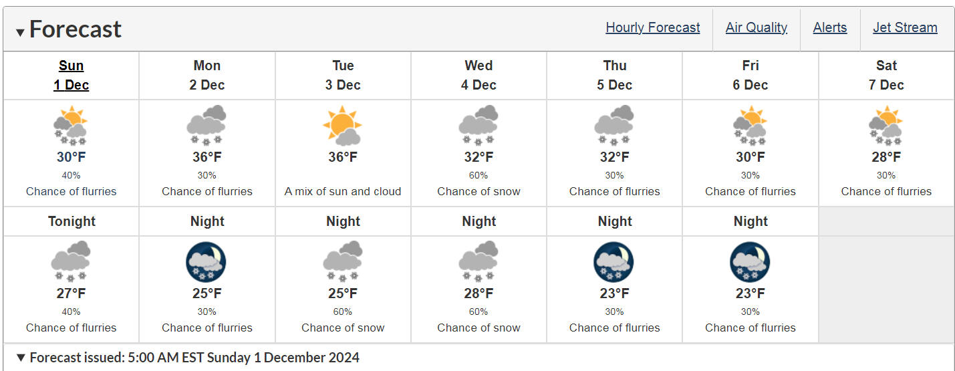
Task: Expand the Forecast issued details arrow
Action: click(x=21, y=358)
